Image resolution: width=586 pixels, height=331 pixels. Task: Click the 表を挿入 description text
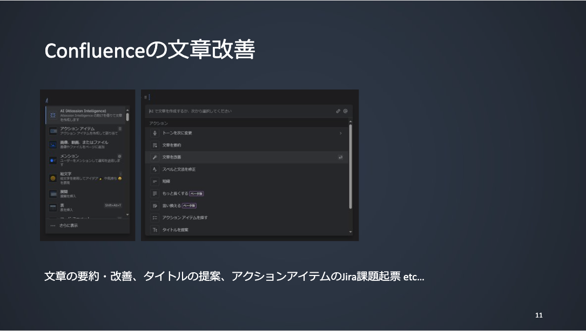coord(66,210)
